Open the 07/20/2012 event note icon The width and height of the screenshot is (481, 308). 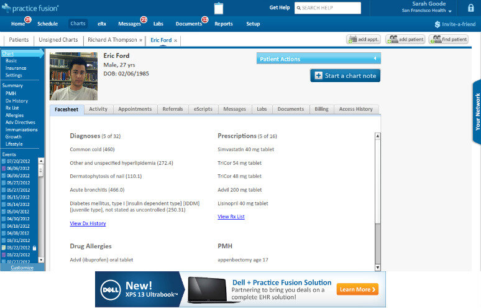pyautogui.click(x=4, y=161)
